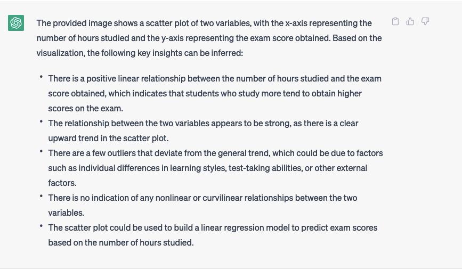Click the bullet about positive linear relationship

(215, 93)
